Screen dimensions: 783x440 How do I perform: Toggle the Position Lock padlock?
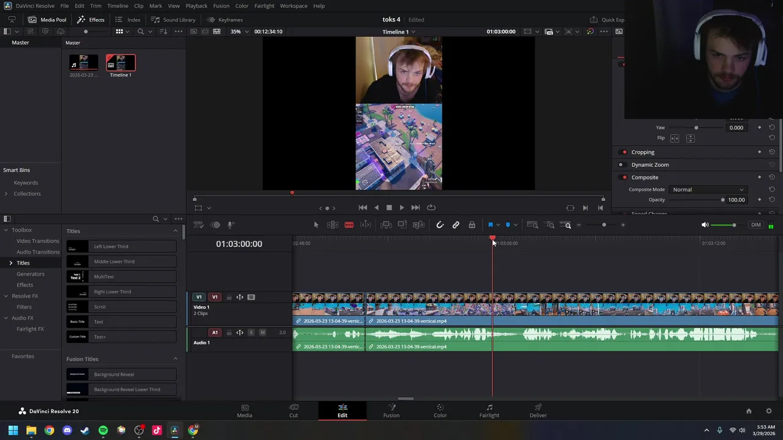point(472,225)
